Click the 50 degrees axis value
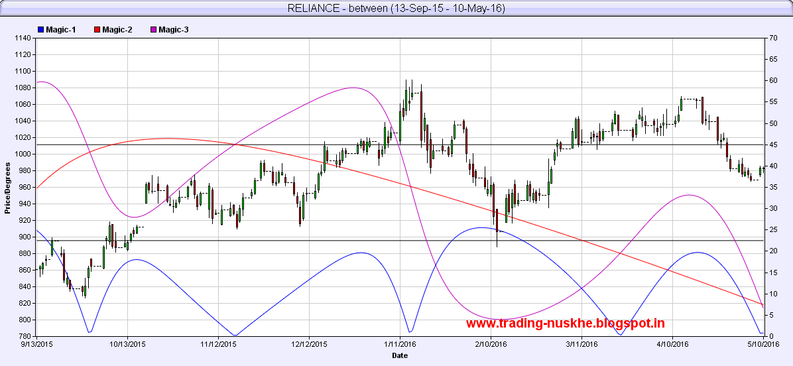 [x=772, y=123]
